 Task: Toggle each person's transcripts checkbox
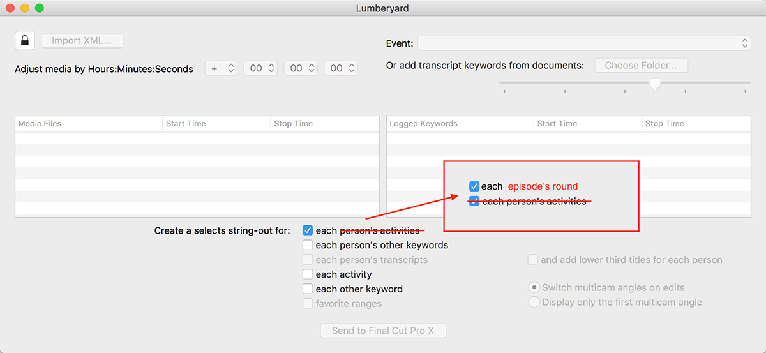tap(308, 259)
